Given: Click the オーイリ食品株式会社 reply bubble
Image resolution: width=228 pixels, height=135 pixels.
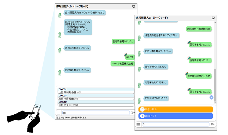Looking at the screenshot, I should [122, 64].
